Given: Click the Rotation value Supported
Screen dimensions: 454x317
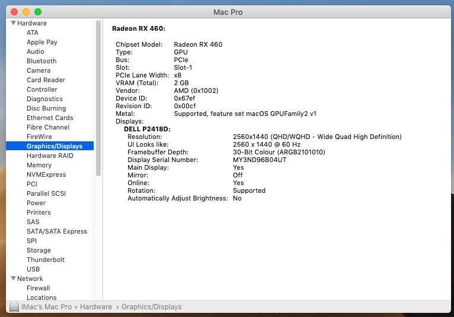Looking at the screenshot, I should pos(249,190).
